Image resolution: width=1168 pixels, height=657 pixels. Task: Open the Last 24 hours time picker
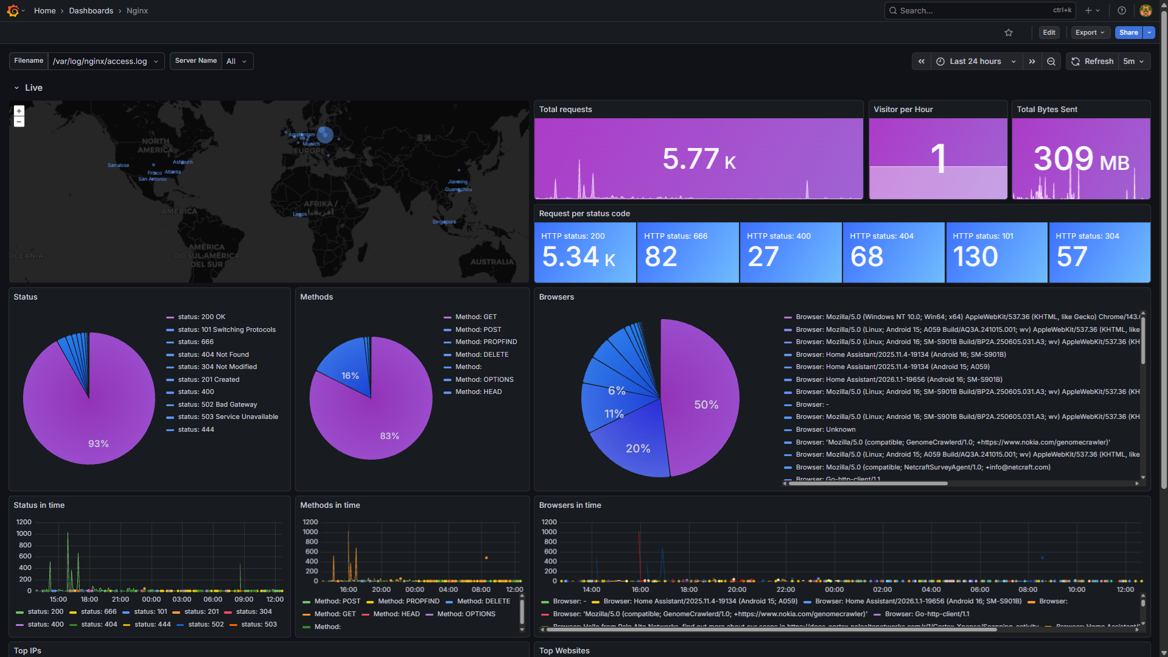pyautogui.click(x=975, y=61)
